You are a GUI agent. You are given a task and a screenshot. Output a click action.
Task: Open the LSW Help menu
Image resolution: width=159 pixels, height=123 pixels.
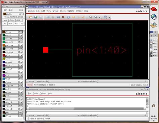pos(21,10)
